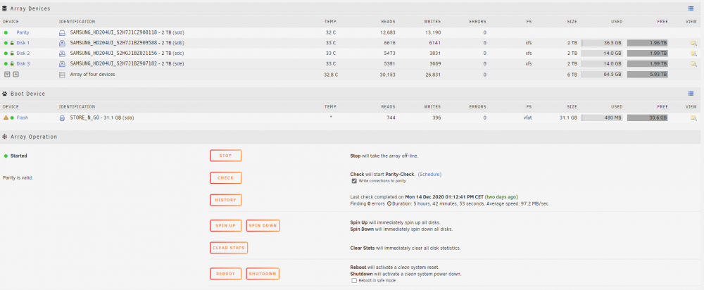704x290 pixels.
Task: Spin up all disks using up-arrow icon
Action: 15,75
